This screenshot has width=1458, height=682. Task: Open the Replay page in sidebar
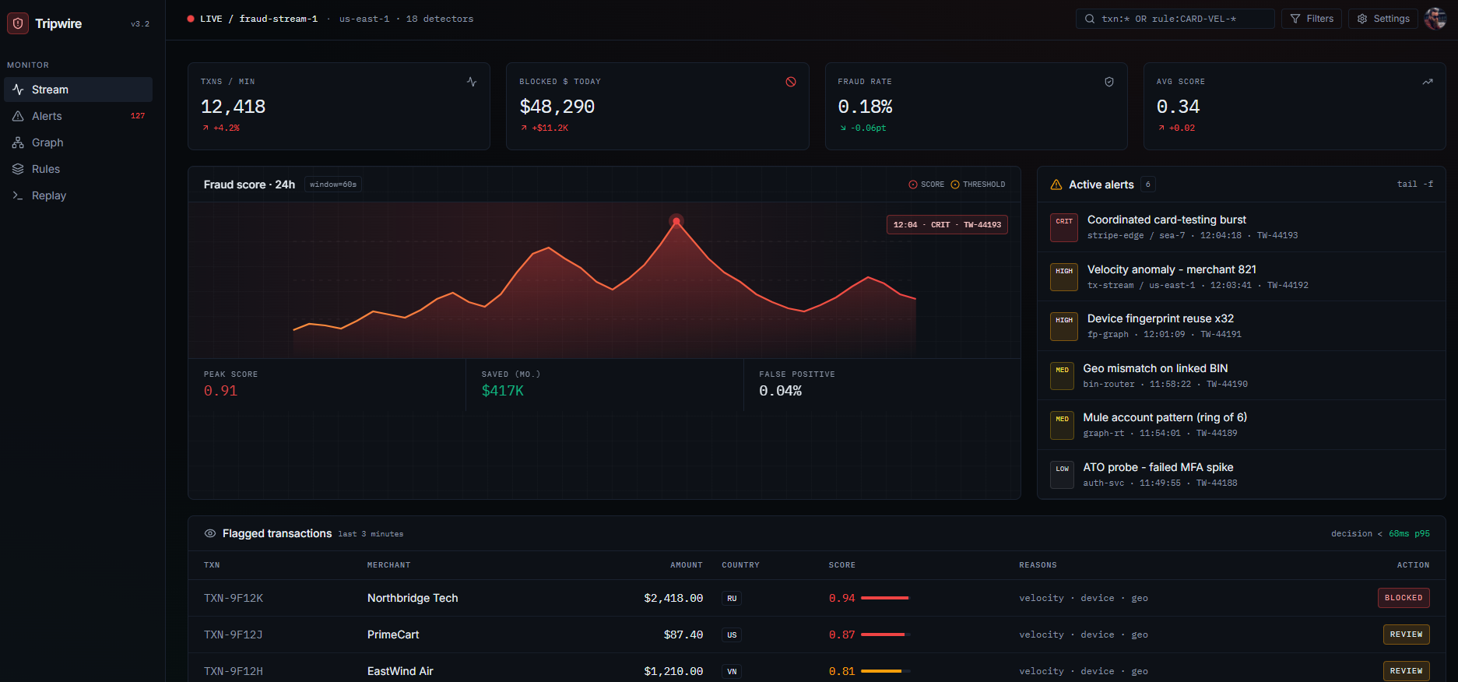point(78,195)
